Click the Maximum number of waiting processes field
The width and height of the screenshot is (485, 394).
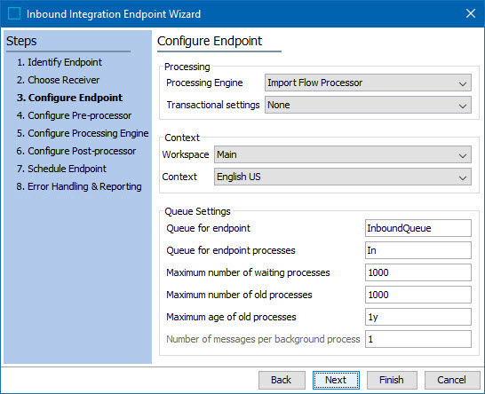pos(418,272)
